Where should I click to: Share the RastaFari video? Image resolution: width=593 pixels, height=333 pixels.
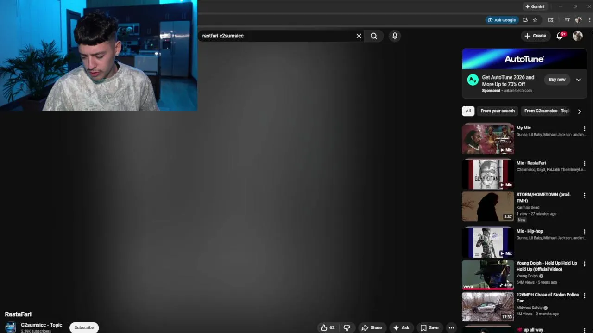click(372, 327)
